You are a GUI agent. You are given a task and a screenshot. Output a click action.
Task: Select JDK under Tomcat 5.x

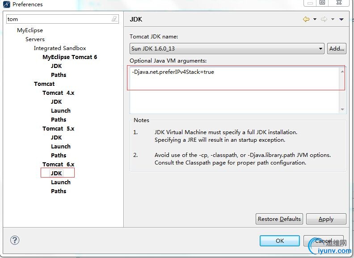(56, 137)
